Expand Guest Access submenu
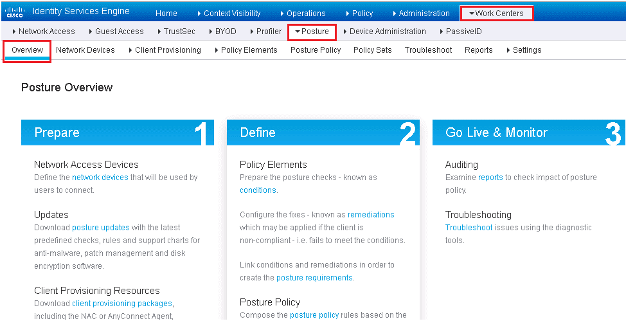 tap(116, 31)
